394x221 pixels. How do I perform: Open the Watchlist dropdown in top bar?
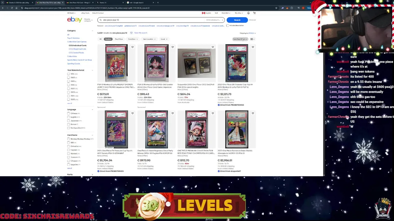(226, 13)
